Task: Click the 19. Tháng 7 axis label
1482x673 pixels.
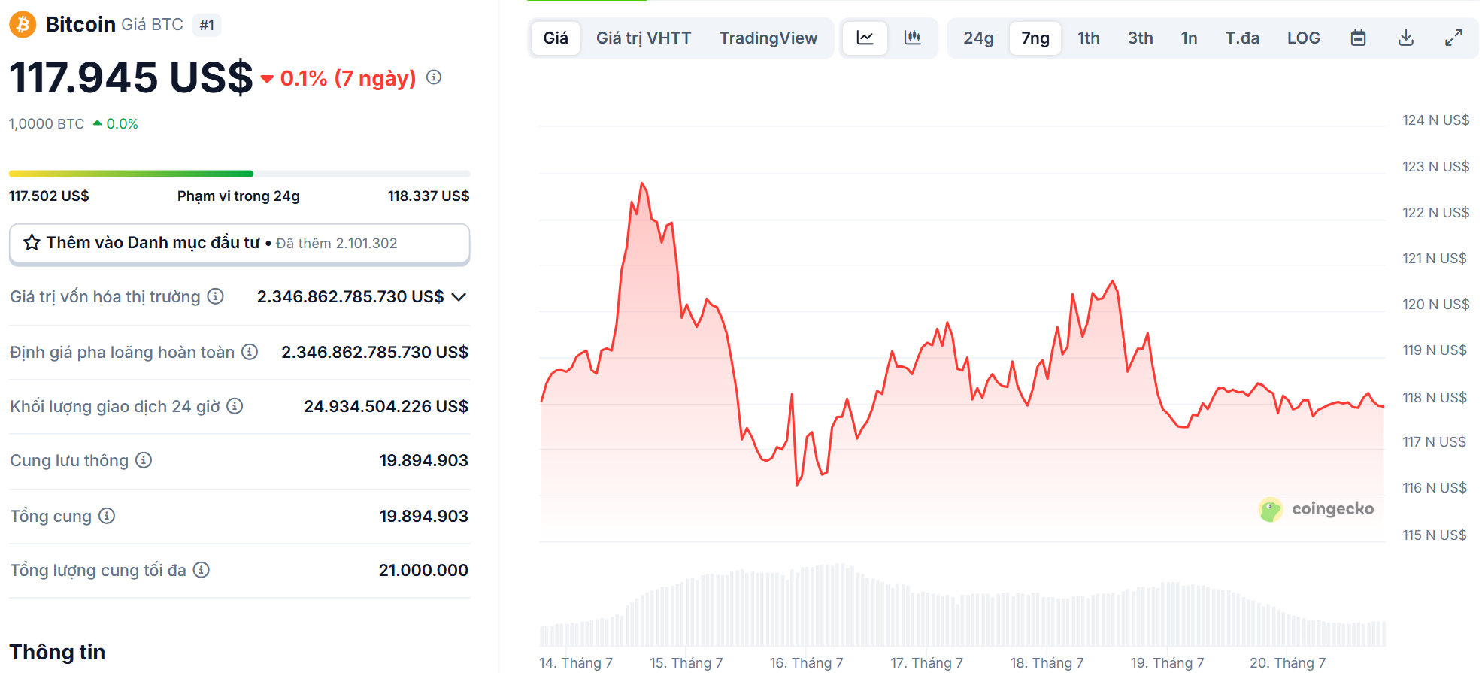Action: pyautogui.click(x=1168, y=662)
